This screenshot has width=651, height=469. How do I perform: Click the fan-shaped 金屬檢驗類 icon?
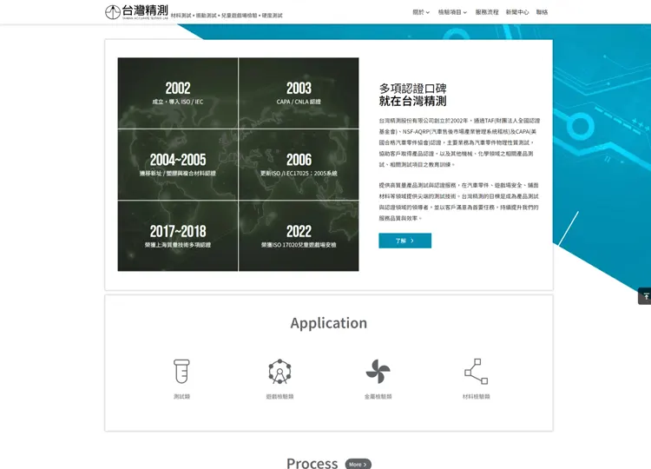(x=378, y=371)
